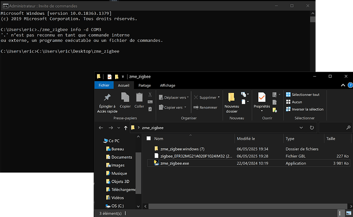The image size is (353, 217).
Task: Open the Fichier menu tab
Action: pos(103,85)
